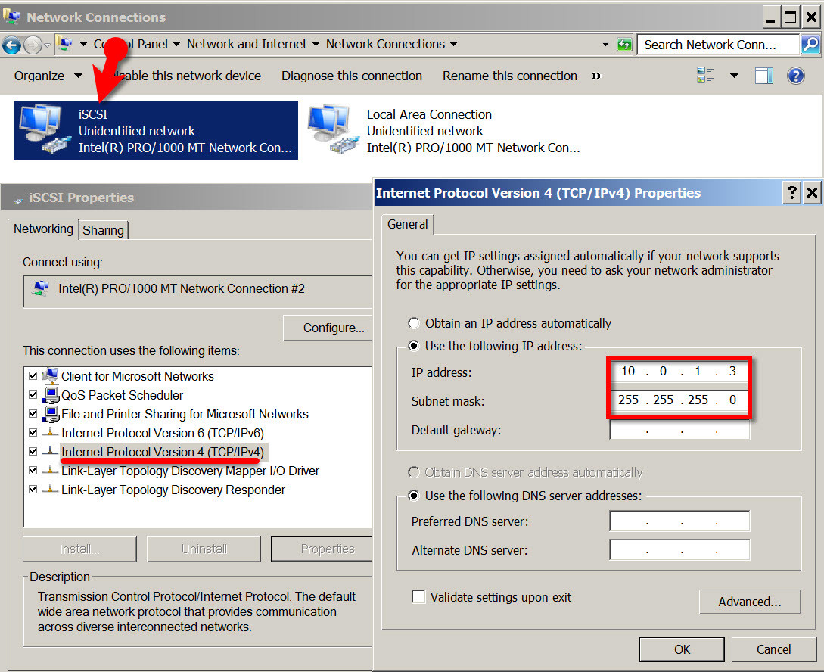This screenshot has height=672, width=824.
Task: Click the Change your view icon
Action: 705,76
